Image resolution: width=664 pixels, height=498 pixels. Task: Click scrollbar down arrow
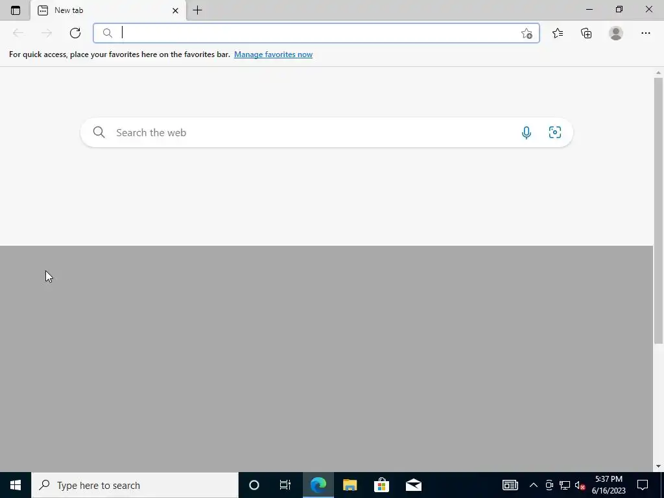(x=658, y=466)
